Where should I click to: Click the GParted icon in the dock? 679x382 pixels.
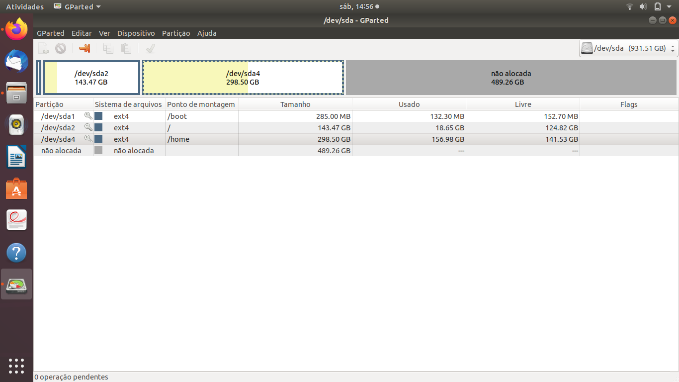16,285
